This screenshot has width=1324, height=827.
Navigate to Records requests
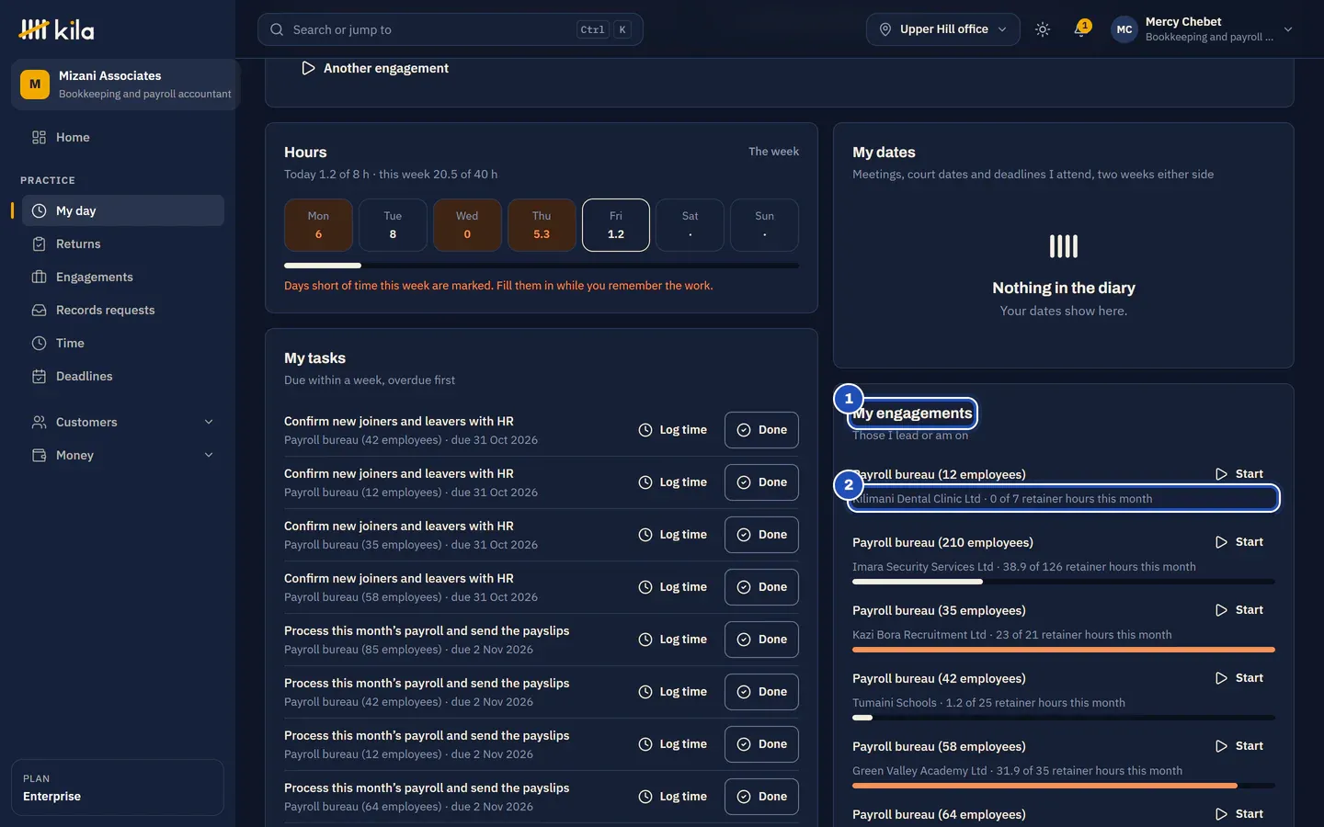(123, 310)
